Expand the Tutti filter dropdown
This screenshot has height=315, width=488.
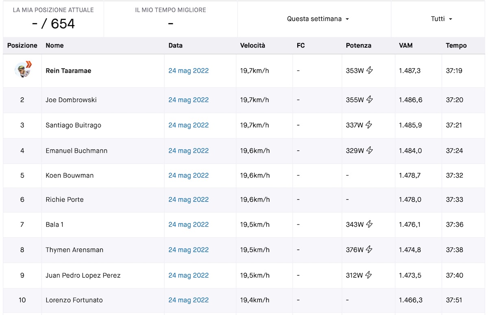(x=442, y=19)
